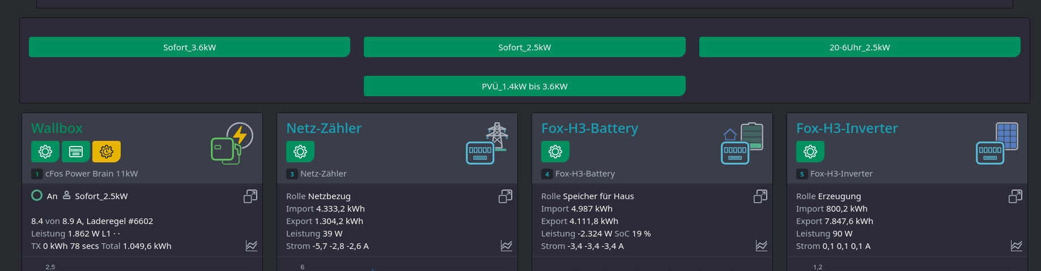
Task: Open Wallbox settings gear icon
Action: click(45, 152)
